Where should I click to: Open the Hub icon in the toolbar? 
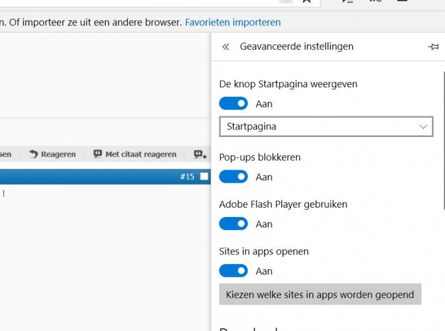point(348,1)
